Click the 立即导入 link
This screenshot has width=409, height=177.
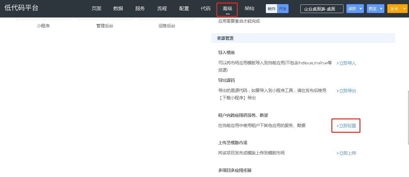click(x=346, y=63)
